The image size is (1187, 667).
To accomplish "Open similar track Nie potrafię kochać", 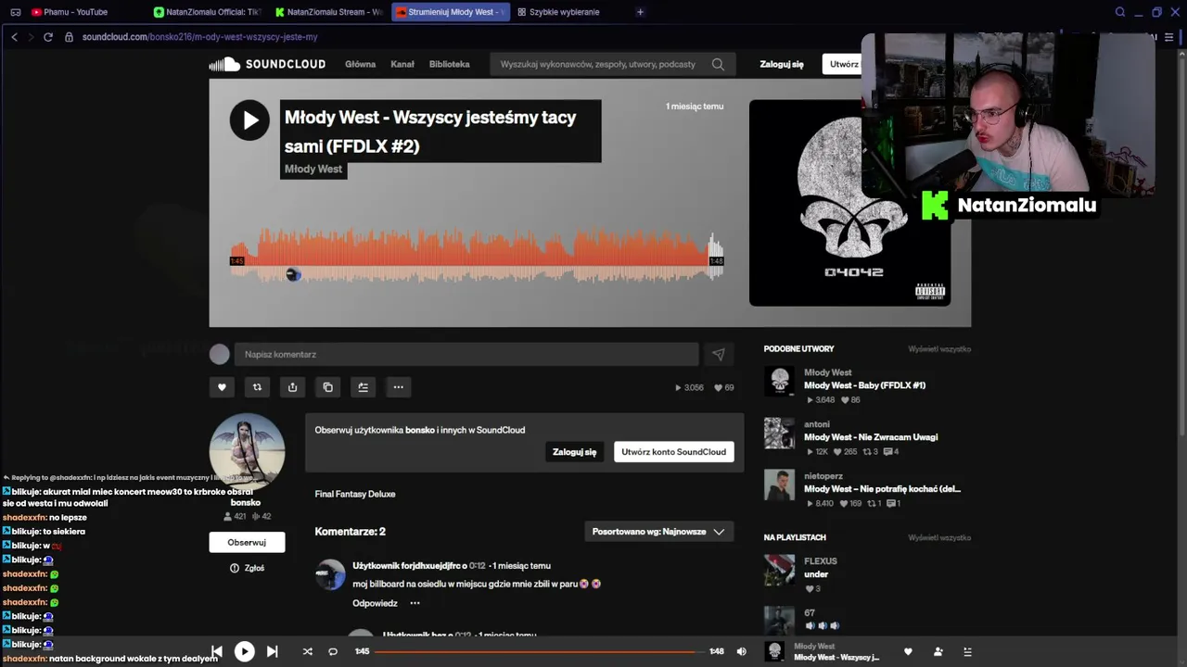I will tap(882, 489).
